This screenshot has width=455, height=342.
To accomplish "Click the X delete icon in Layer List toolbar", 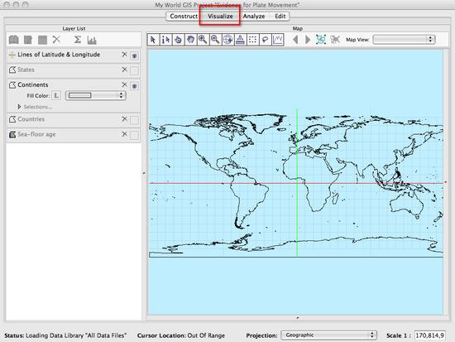I will [x=56, y=40].
